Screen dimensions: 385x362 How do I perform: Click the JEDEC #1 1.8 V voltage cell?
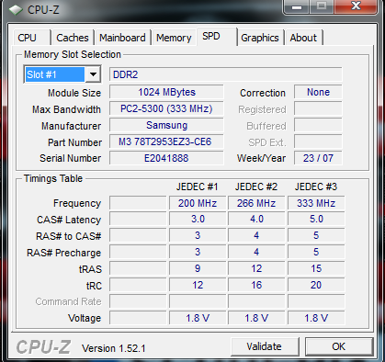pyautogui.click(x=198, y=318)
